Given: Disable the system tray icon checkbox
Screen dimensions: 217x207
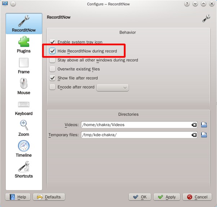Looking at the screenshot, I should [x=53, y=42].
